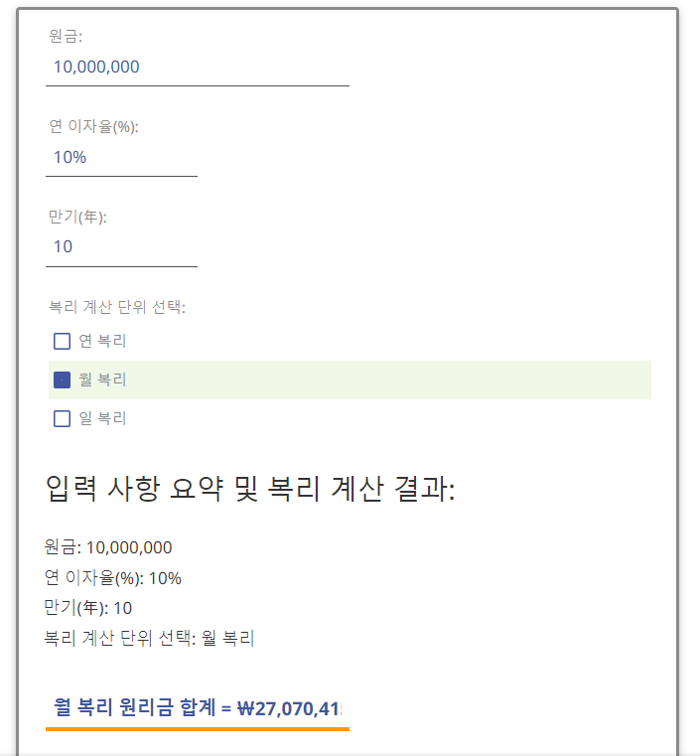Click the 월 복리 원리금 합계 result field
This screenshot has width=700, height=756.
(x=197, y=708)
